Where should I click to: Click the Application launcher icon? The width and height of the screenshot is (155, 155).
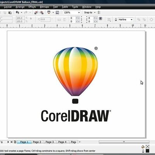click(49, 12)
